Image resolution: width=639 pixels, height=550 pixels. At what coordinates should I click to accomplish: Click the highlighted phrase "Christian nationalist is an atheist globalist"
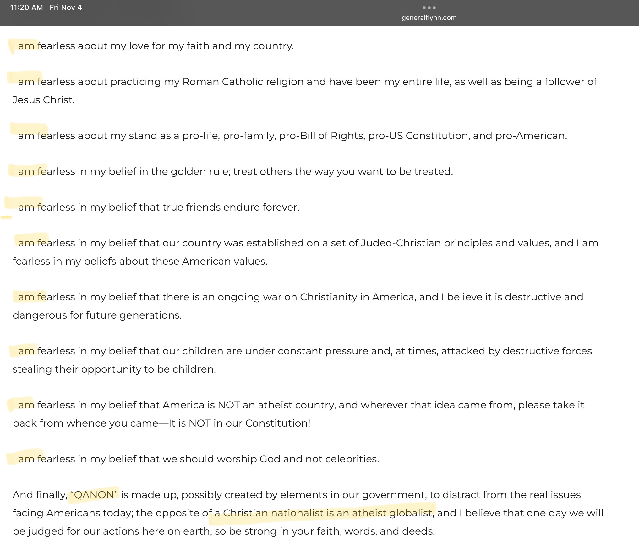(328, 513)
